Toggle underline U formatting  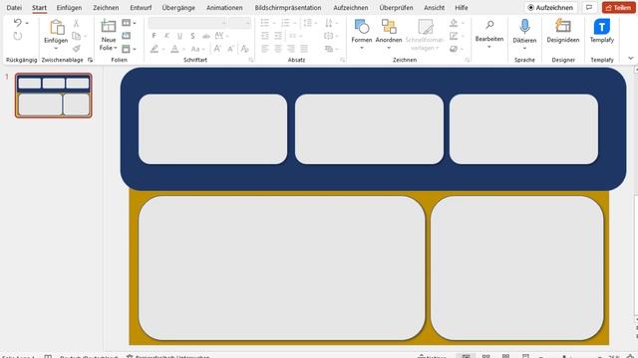tap(179, 36)
